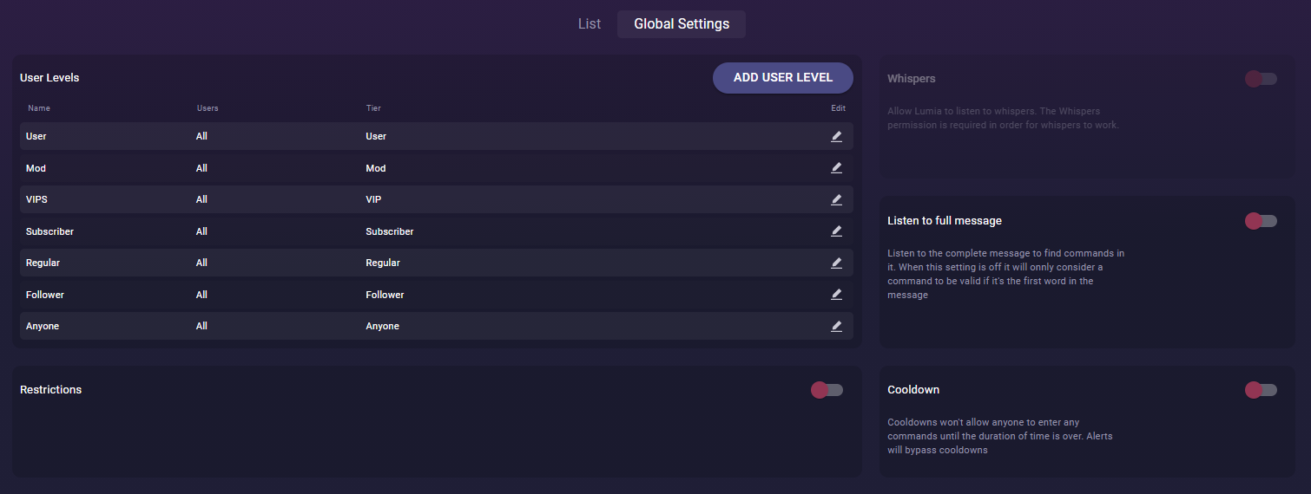
Task: Select the Global Settings tab
Action: click(x=682, y=24)
